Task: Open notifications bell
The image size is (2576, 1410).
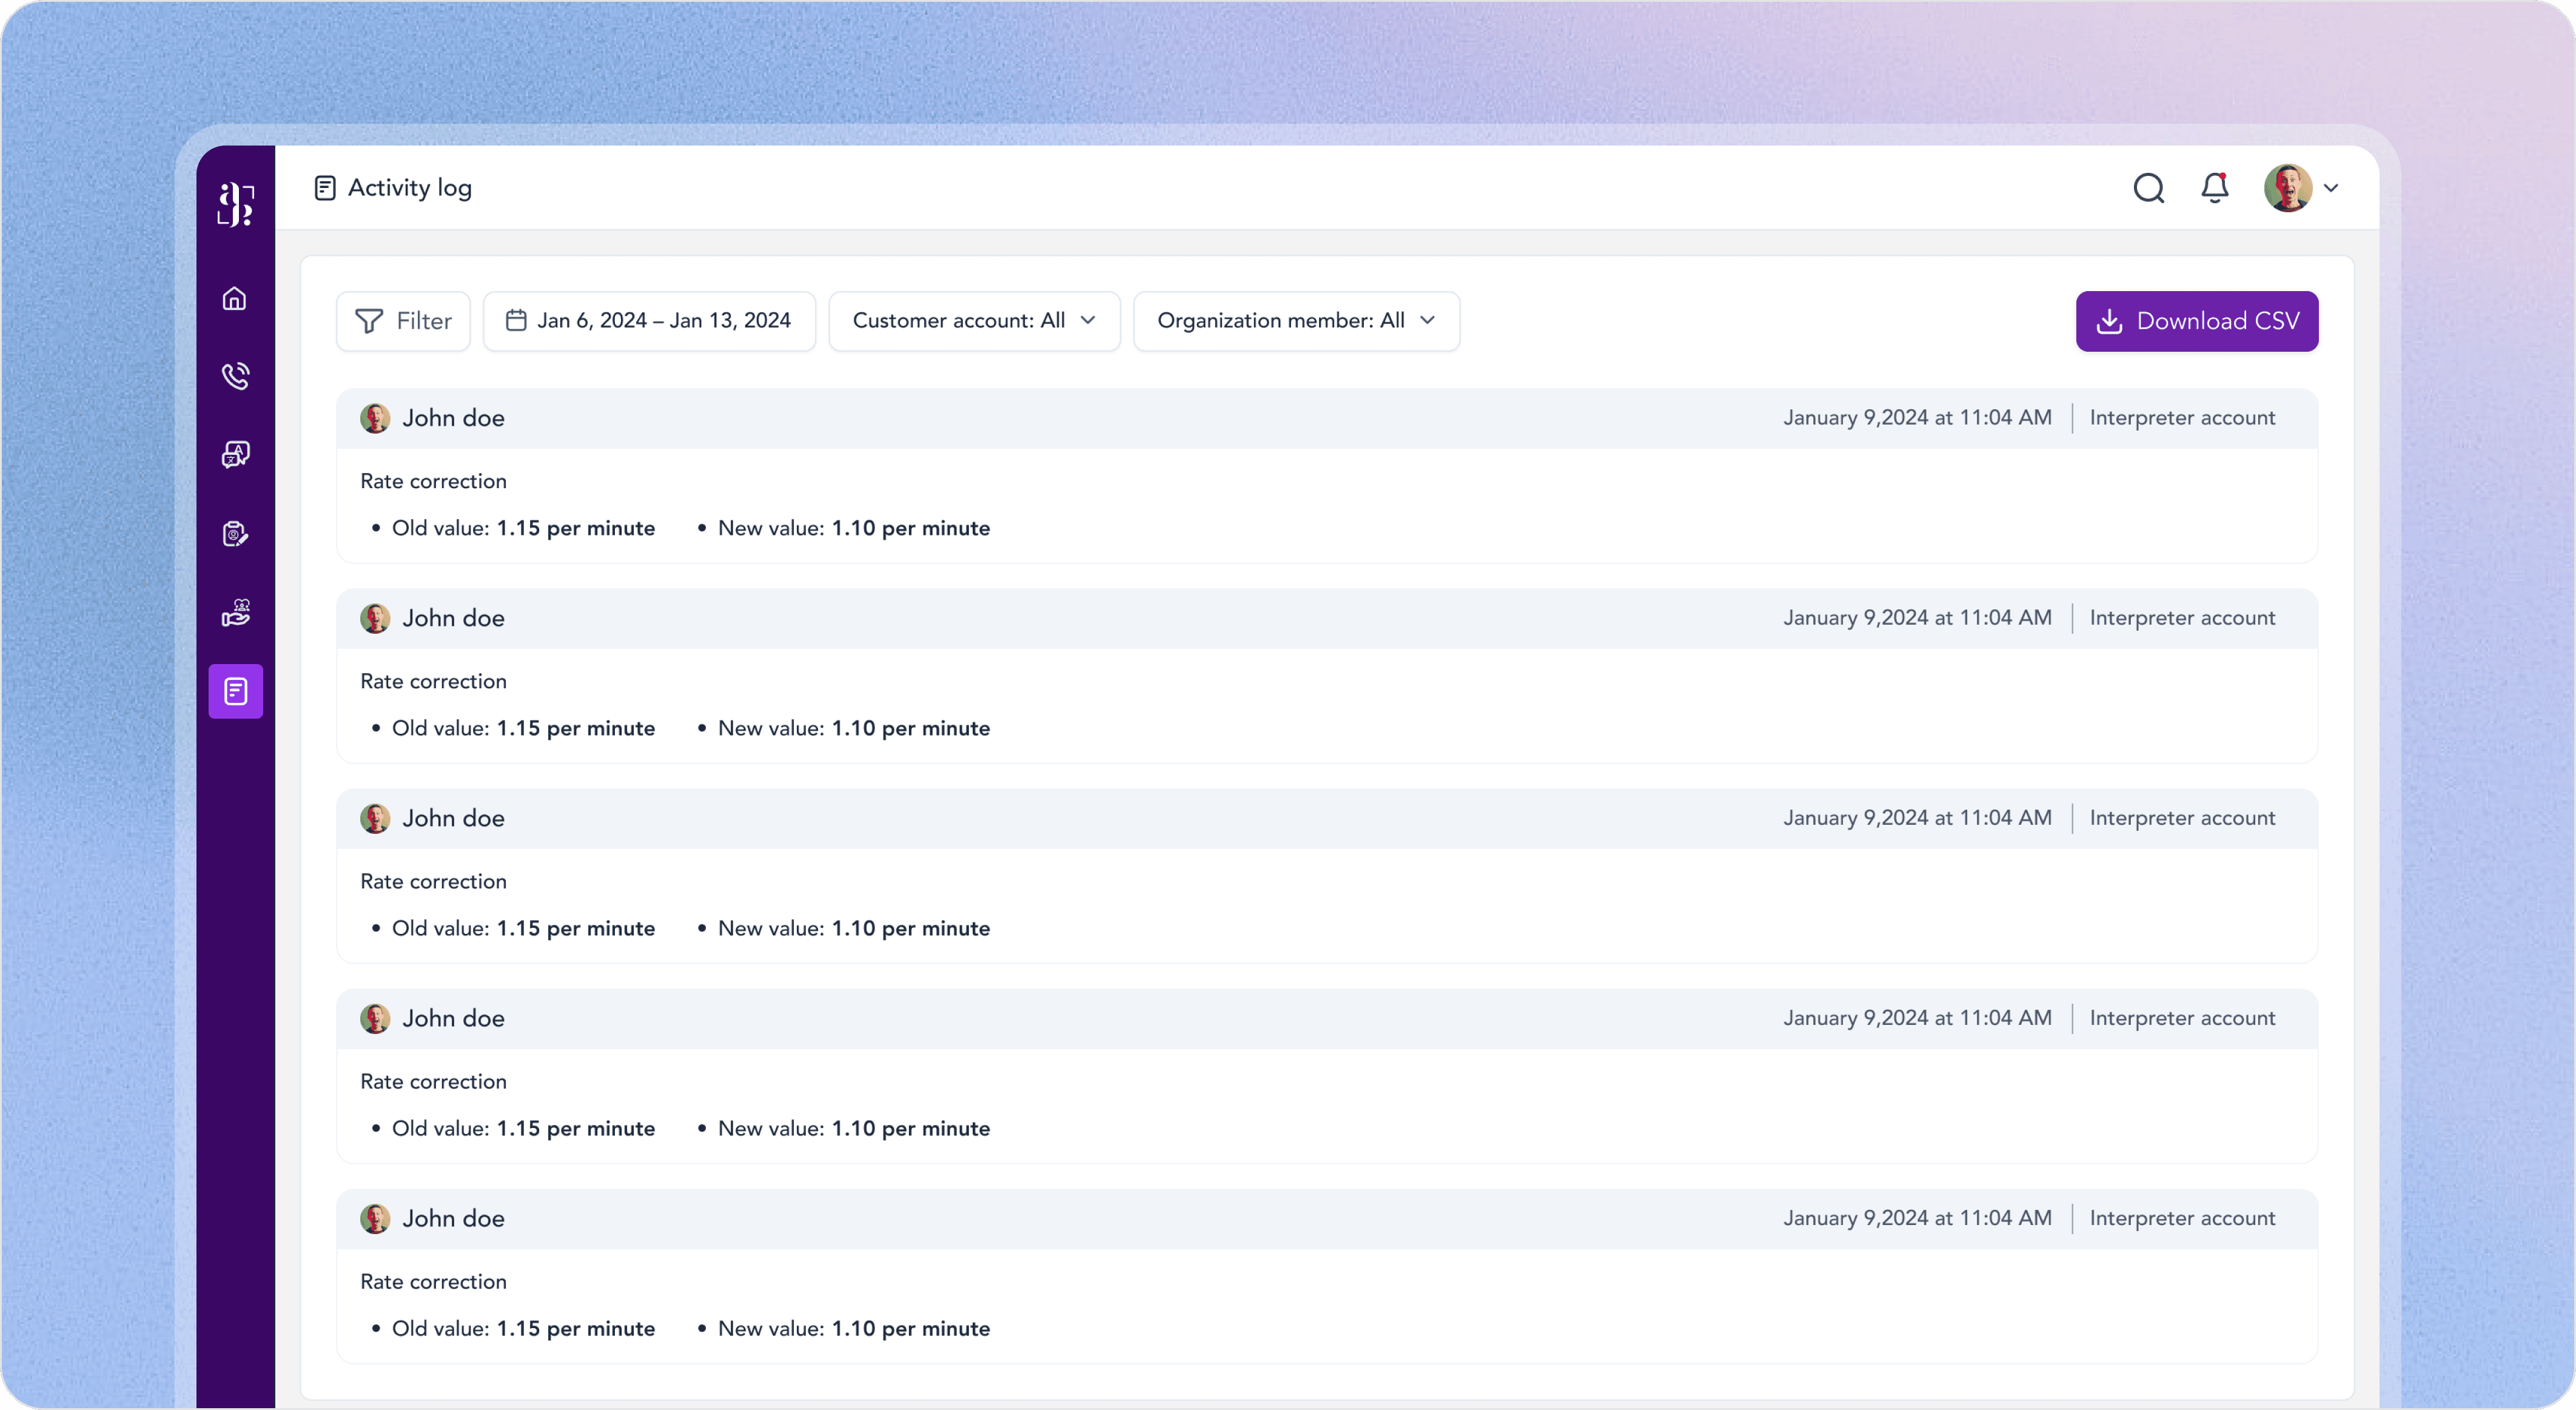Action: click(2214, 188)
